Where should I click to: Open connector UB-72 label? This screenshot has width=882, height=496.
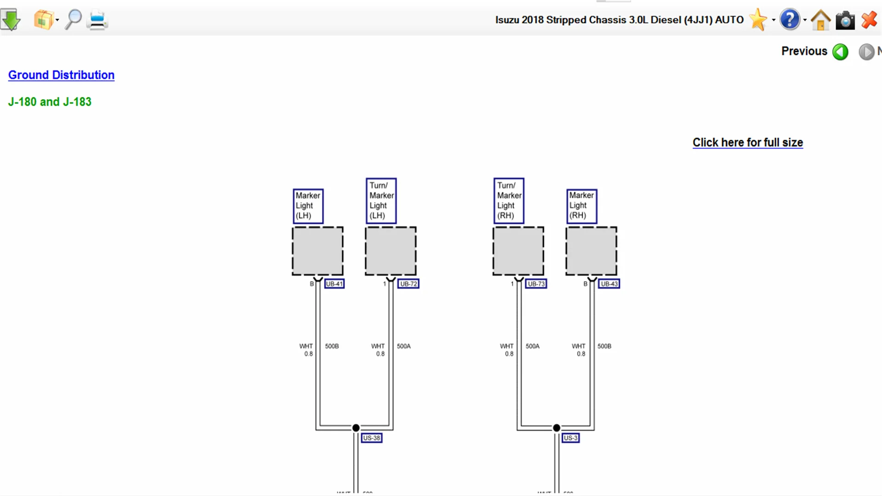(x=408, y=284)
